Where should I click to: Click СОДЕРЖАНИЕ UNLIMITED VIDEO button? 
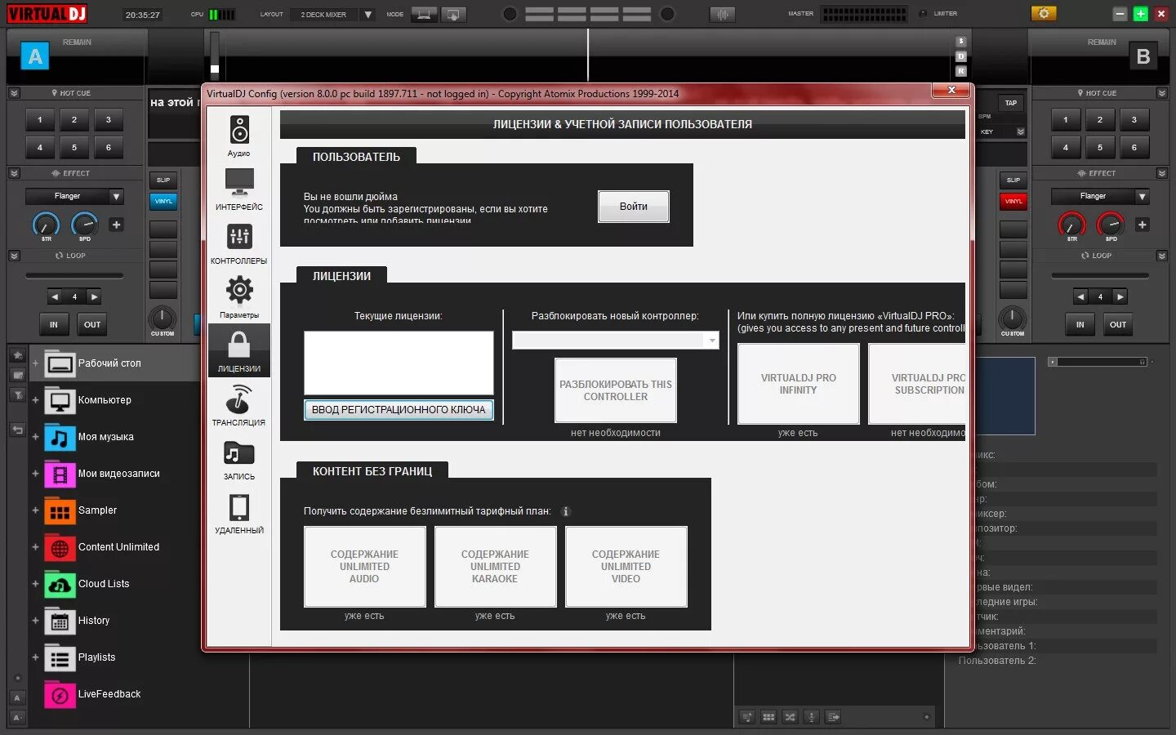[x=626, y=567]
